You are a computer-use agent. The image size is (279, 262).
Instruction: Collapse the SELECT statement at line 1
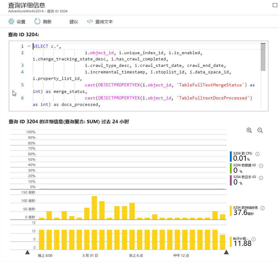(29, 46)
